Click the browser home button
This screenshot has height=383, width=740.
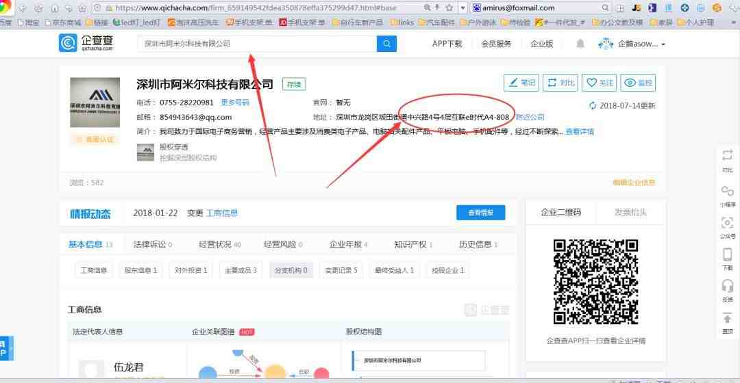tap(54, 8)
